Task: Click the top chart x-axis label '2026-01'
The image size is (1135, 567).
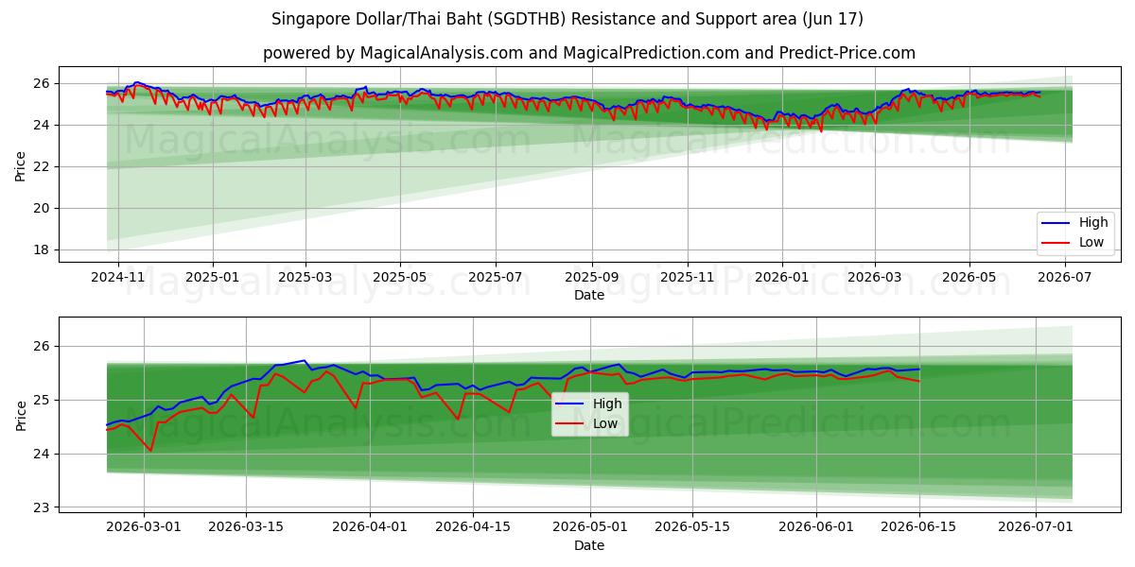Action: coord(781,279)
